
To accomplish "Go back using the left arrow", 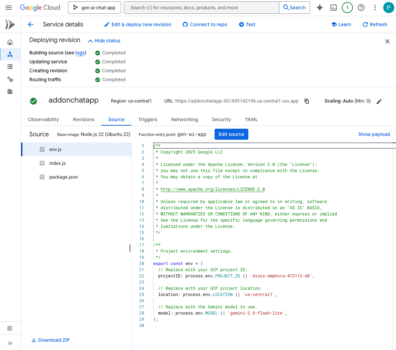I will (x=31, y=24).
